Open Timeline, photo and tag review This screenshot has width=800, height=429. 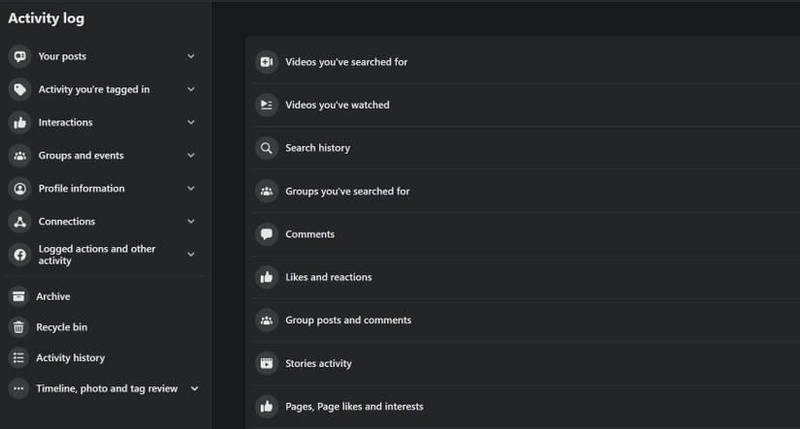[x=104, y=388]
